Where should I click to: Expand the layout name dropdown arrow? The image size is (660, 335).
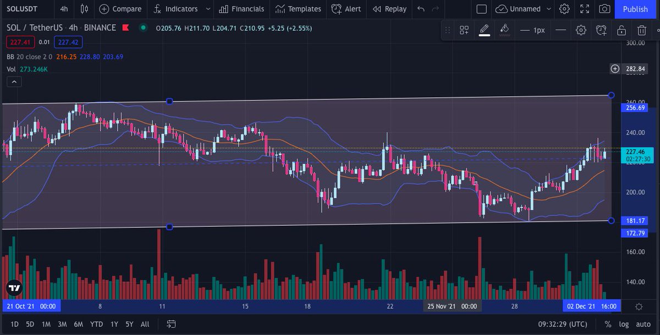(x=549, y=9)
